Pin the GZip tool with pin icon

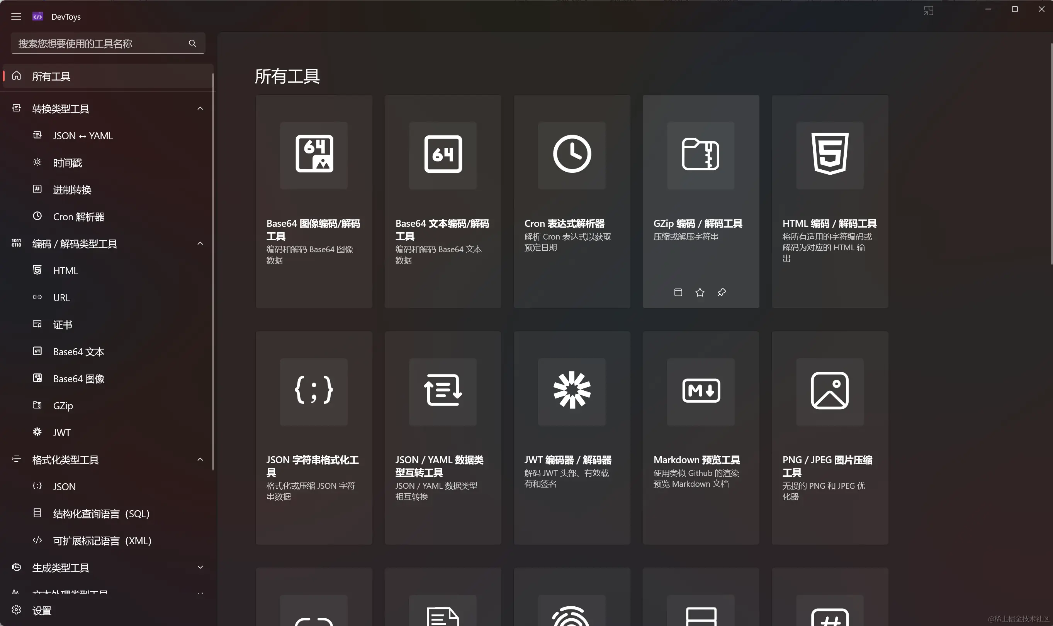pos(722,292)
